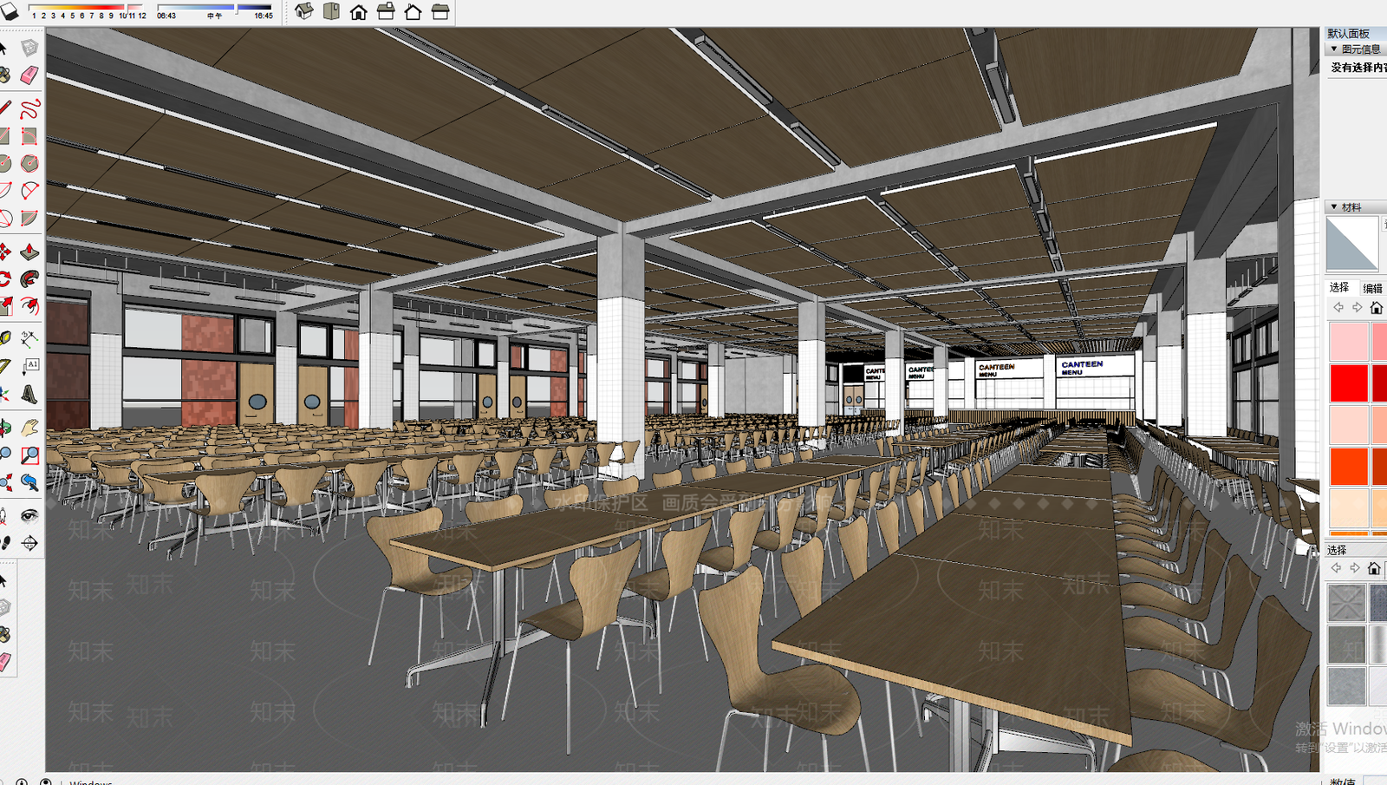Select the Rotated Rectangle tool

(x=29, y=136)
